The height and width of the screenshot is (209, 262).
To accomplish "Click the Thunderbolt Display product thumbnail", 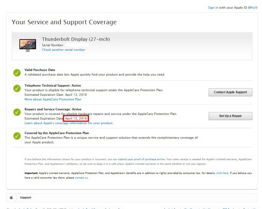I will point(28,45).
